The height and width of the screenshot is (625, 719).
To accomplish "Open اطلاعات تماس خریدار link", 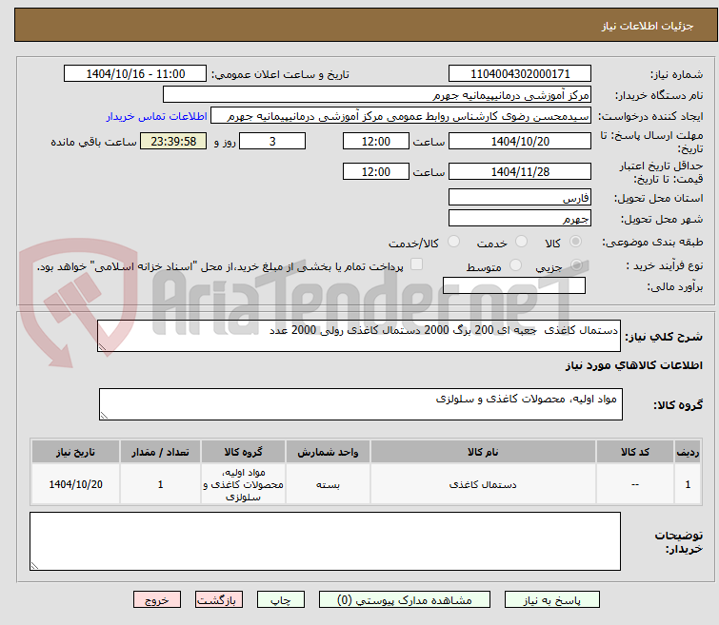I will point(157,116).
